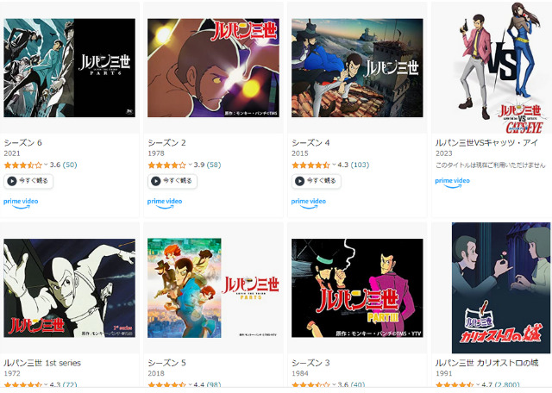
Task: Click the play icon under Season 6
Action: 12,181
